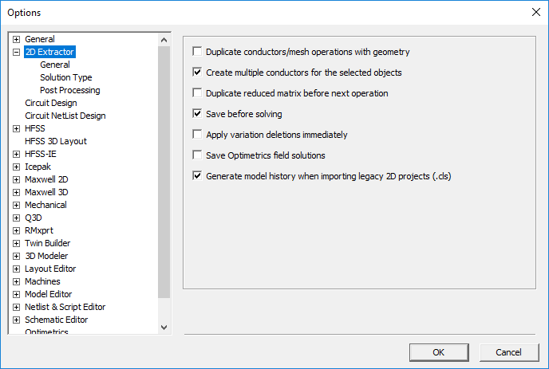Expand the Schematic Editor tree node

[16, 320]
